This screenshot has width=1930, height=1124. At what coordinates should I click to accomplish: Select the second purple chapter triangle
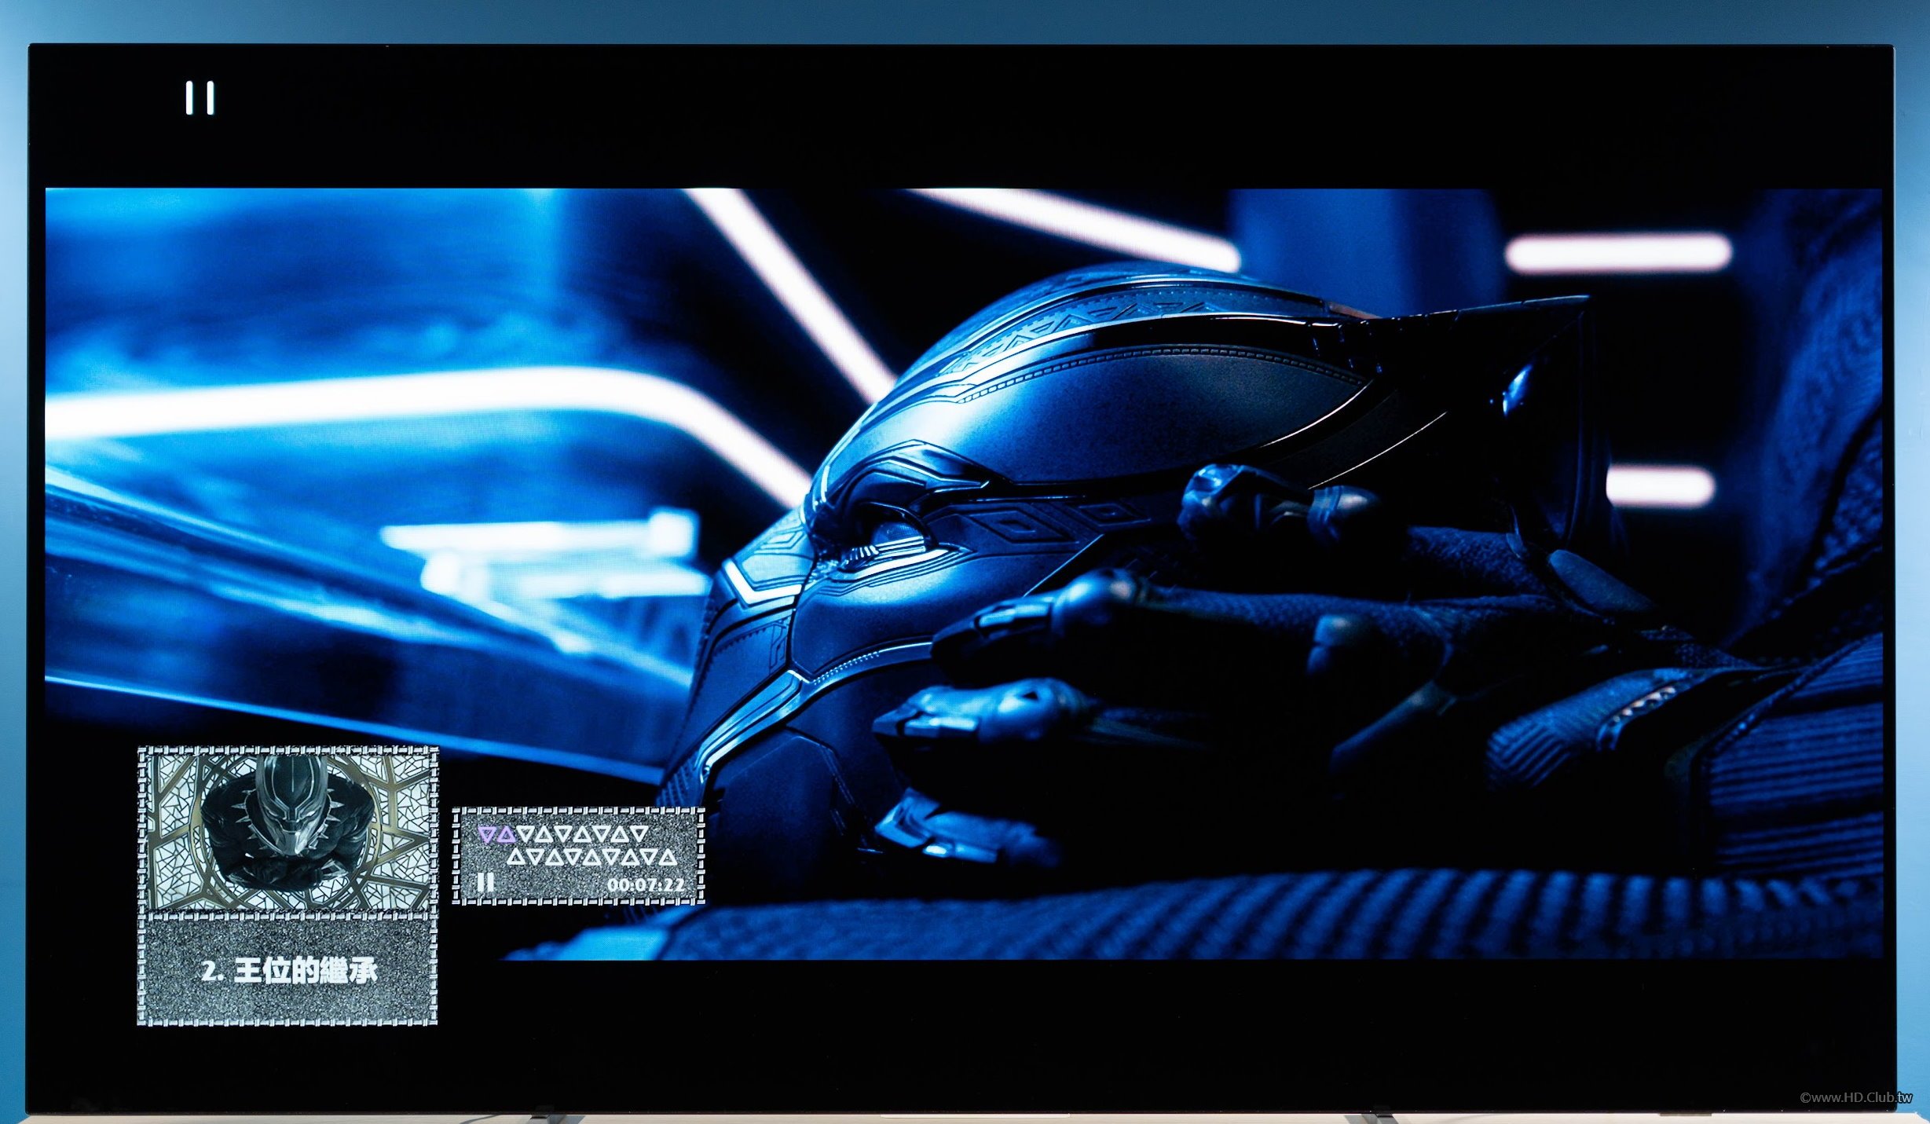click(507, 834)
